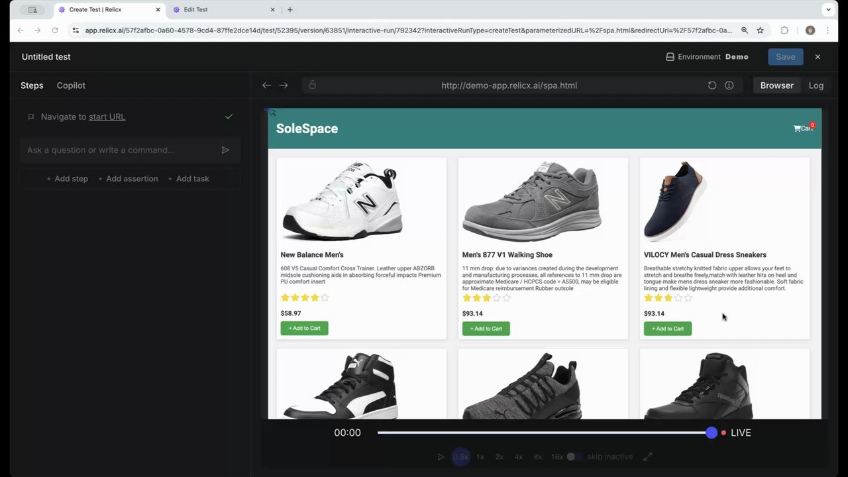848x477 pixels.
Task: Click the flag icon beside Navigate step
Action: [30, 117]
